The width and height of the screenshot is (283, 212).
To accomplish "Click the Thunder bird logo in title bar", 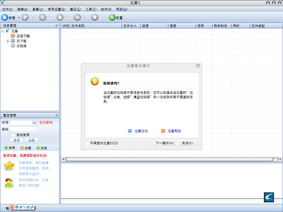I will click(3, 3).
